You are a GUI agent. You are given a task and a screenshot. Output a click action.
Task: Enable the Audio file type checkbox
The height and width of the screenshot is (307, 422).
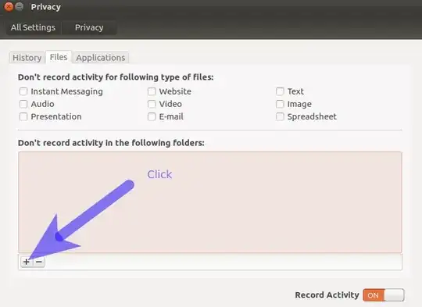(x=23, y=104)
